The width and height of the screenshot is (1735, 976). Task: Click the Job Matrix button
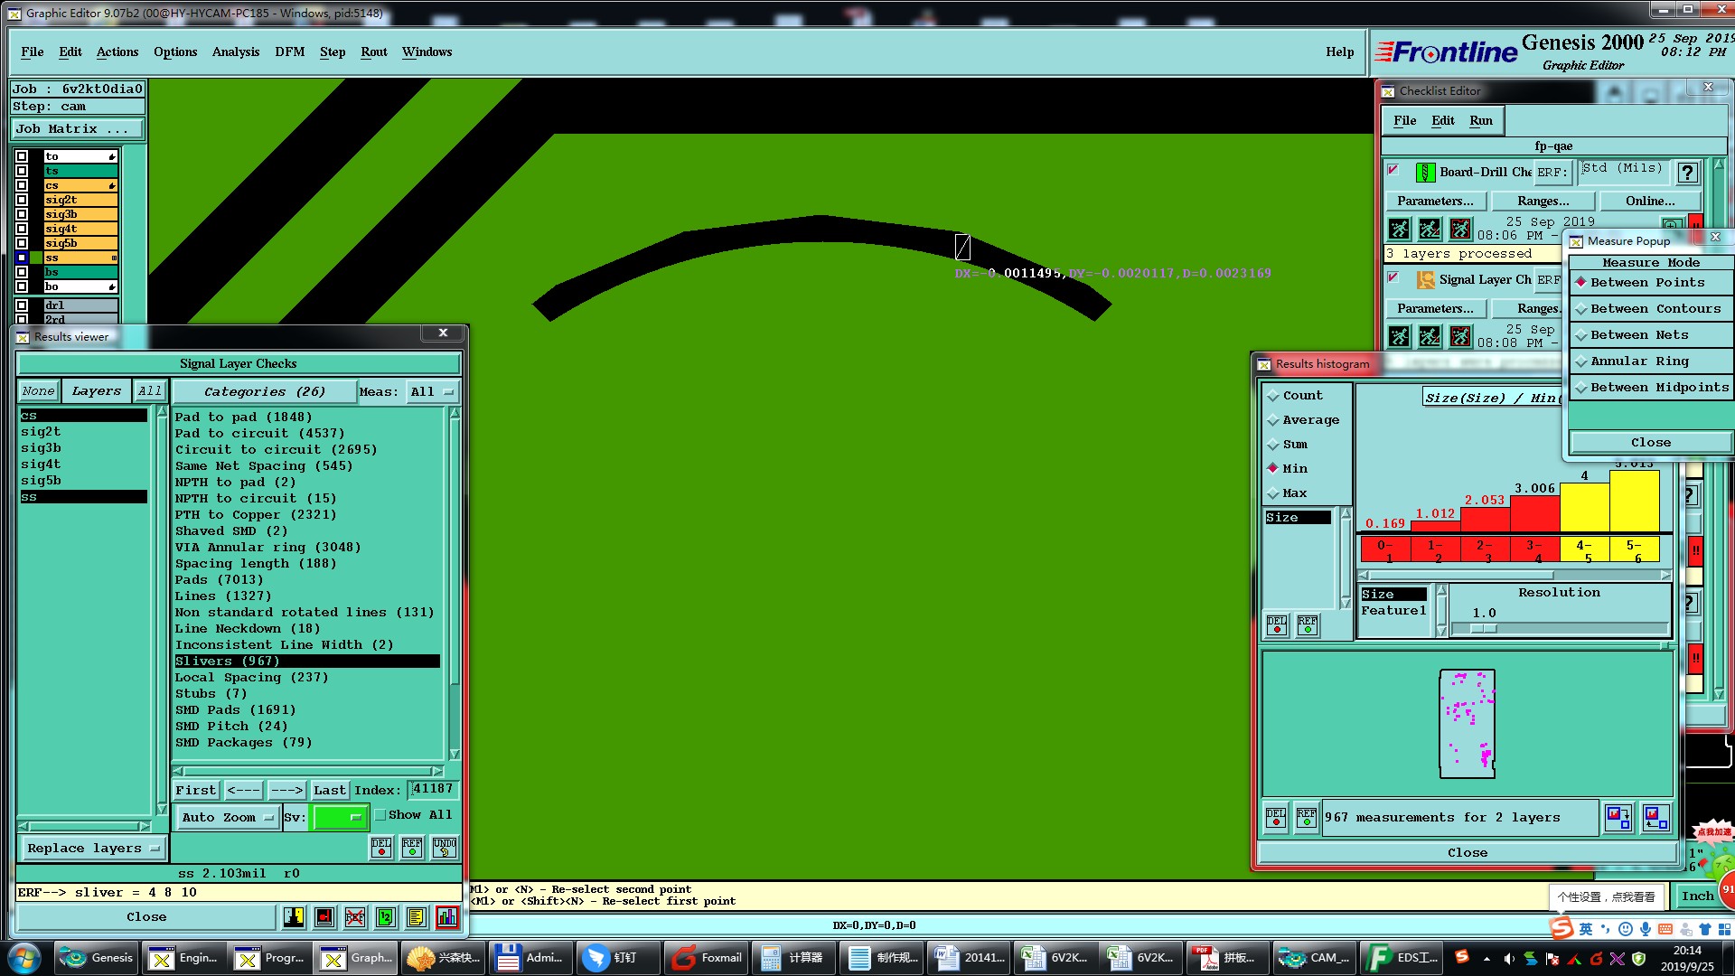click(x=77, y=128)
